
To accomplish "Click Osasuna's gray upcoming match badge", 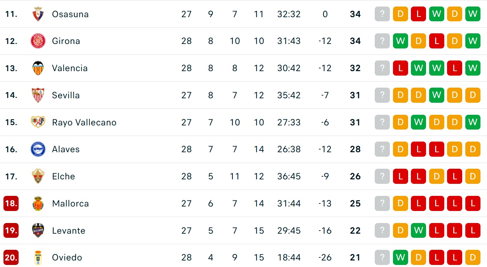I will pos(382,14).
